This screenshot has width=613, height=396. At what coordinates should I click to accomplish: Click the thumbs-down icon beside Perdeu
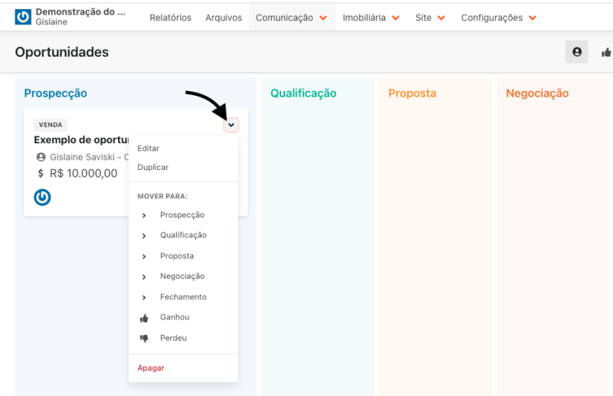[144, 339]
